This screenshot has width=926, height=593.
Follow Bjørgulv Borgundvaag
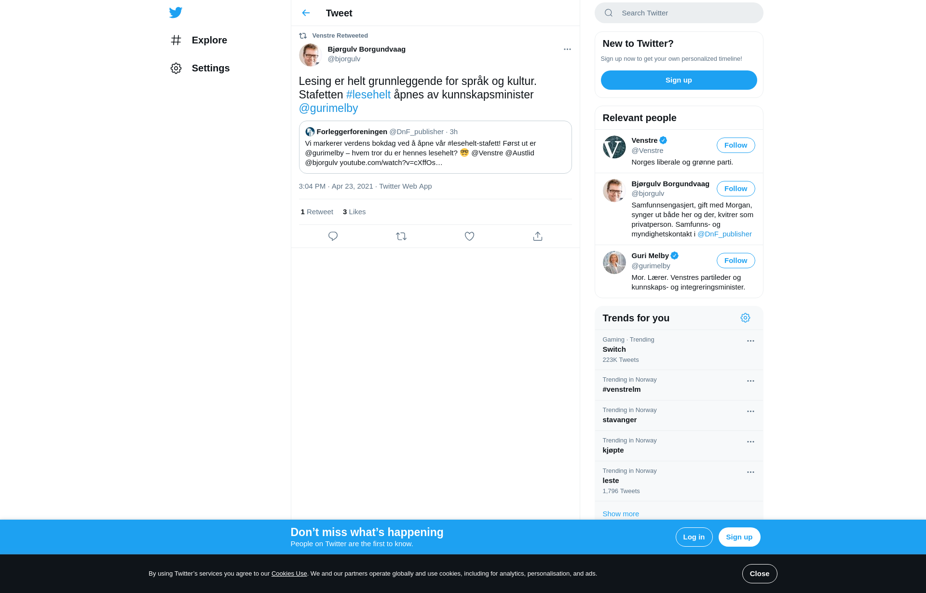(735, 189)
